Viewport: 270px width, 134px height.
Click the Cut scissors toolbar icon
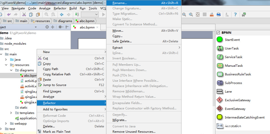(24, 14)
